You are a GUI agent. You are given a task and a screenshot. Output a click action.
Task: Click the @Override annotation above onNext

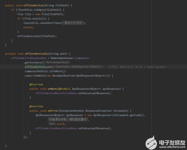click(36, 84)
